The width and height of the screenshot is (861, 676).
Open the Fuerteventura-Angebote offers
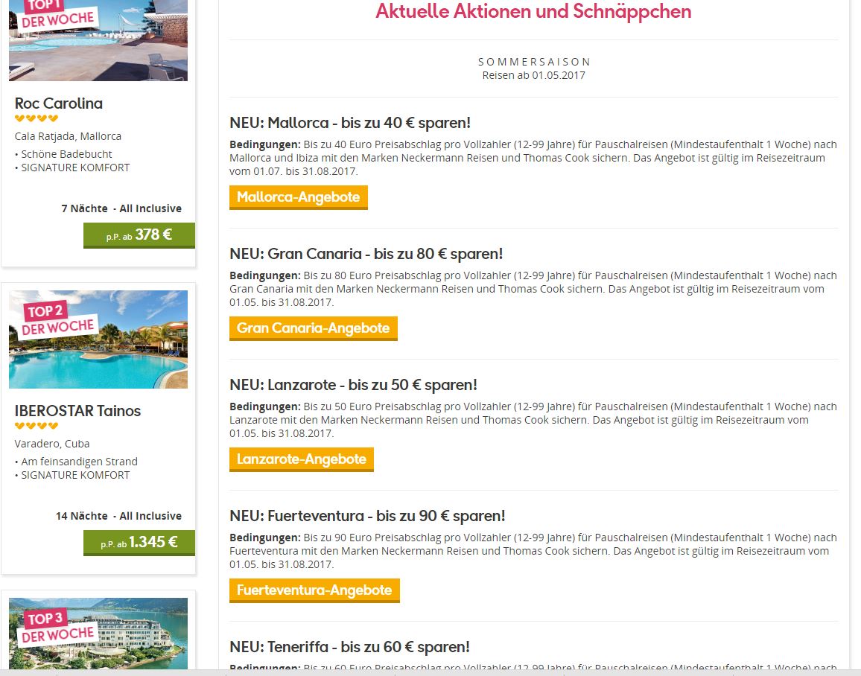(314, 590)
